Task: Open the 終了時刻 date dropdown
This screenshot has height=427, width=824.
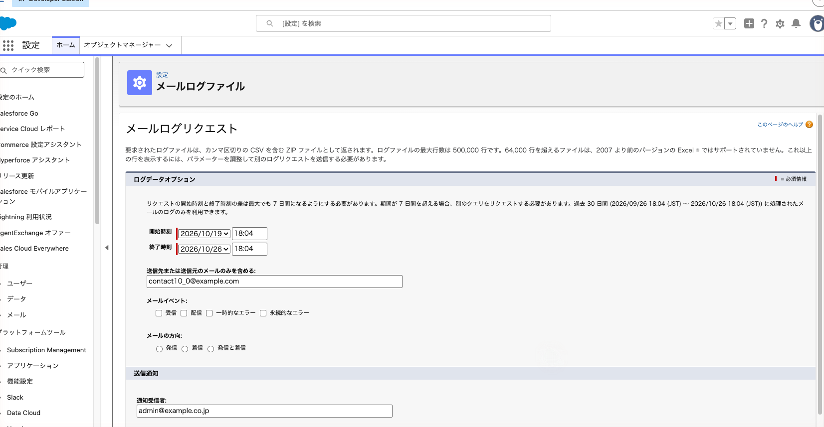Action: [x=205, y=249]
